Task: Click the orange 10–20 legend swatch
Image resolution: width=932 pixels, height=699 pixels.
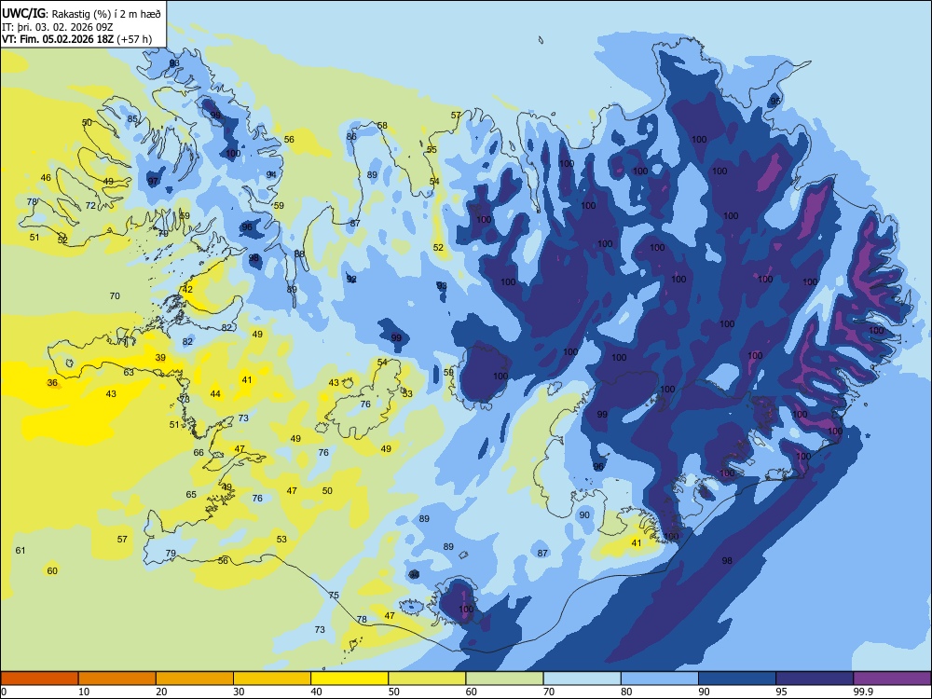Action: coord(117,678)
